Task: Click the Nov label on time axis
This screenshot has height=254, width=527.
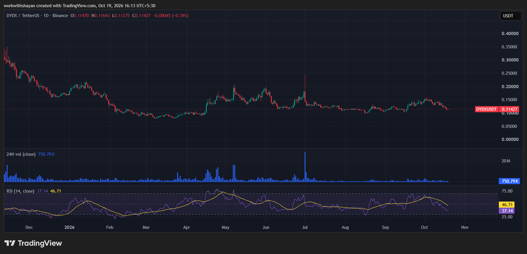Action: coord(465,227)
